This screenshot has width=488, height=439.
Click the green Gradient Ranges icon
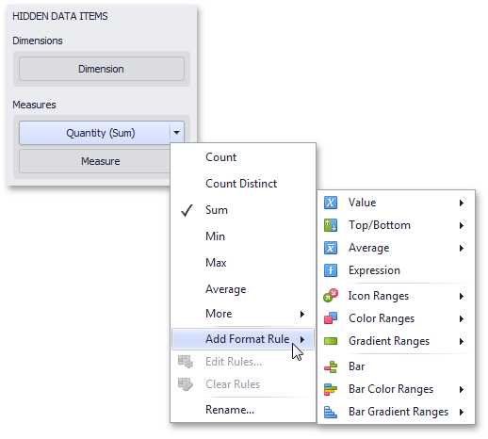tap(331, 341)
